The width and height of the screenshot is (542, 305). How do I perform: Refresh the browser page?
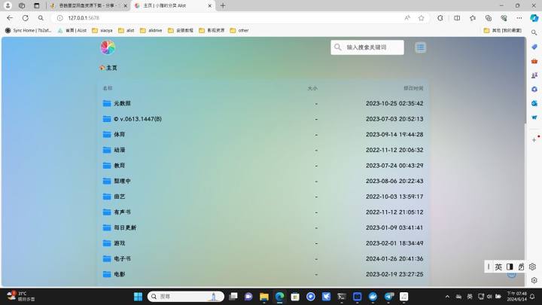tap(25, 18)
